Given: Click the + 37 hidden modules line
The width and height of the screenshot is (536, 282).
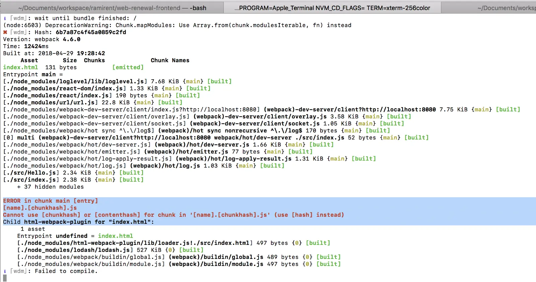Looking at the screenshot, I should [x=51, y=187].
